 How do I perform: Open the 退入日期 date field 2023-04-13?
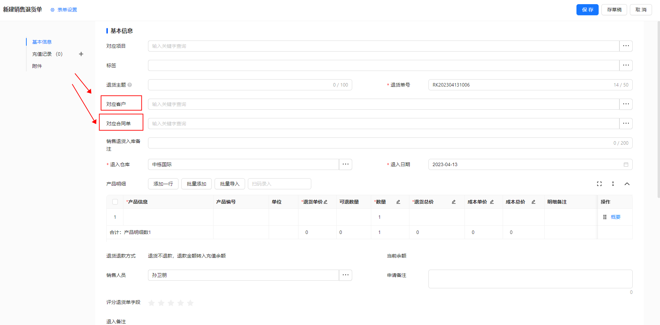pos(530,164)
